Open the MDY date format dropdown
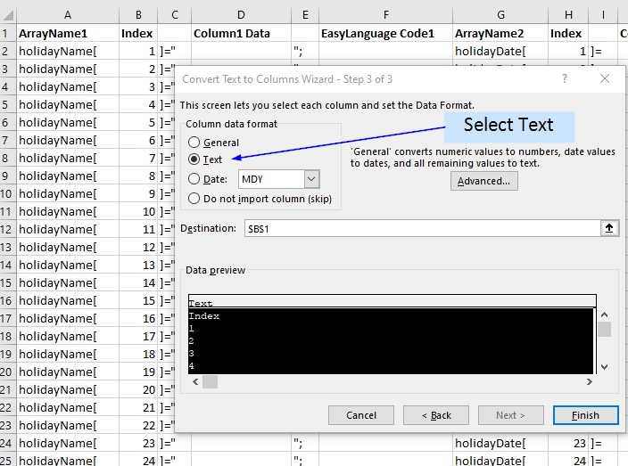The image size is (628, 466). point(311,179)
